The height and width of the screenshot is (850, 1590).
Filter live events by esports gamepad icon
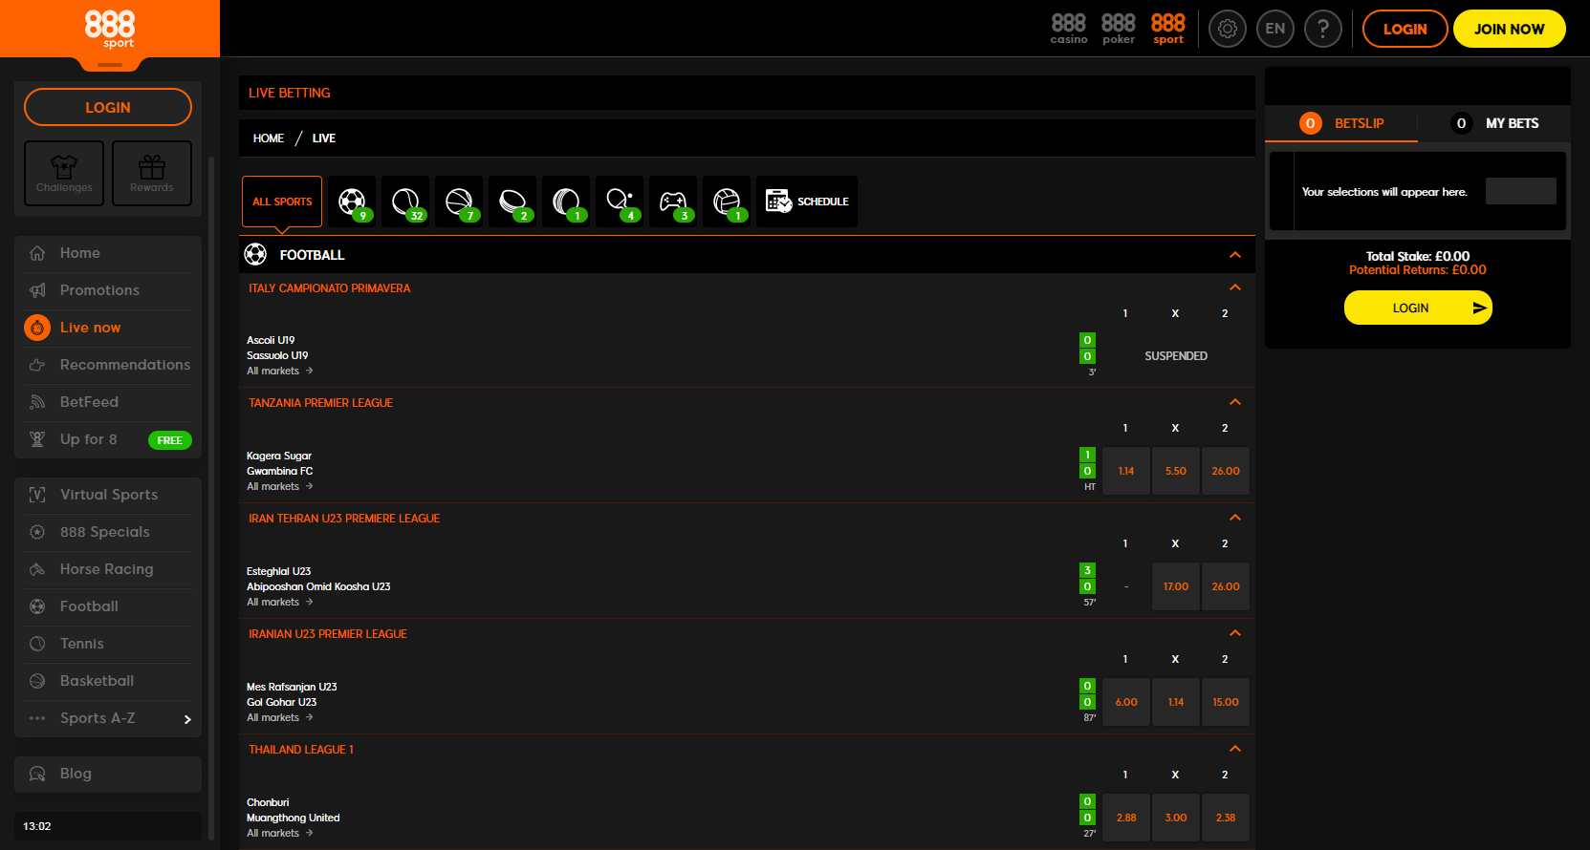[673, 202]
